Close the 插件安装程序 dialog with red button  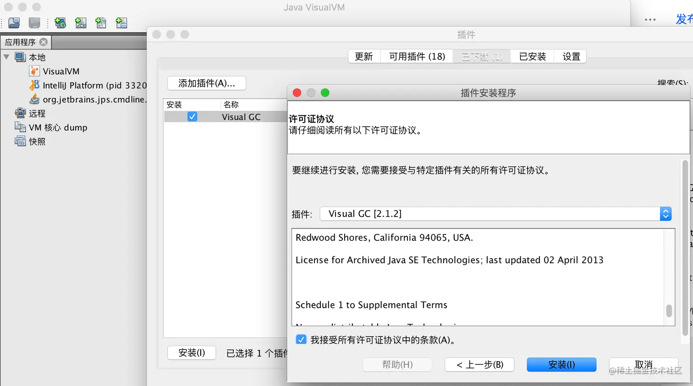tap(297, 93)
